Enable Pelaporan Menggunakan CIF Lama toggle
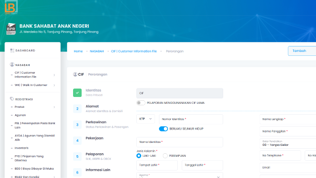 (141, 103)
